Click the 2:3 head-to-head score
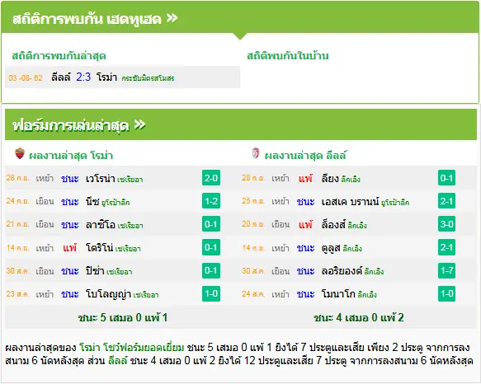 (x=83, y=77)
